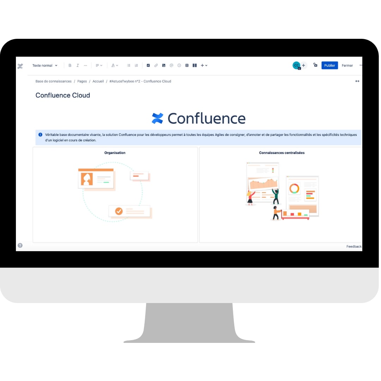This screenshot has width=381, height=381.
Task: Select the Organisation illustration image
Action: [115, 192]
